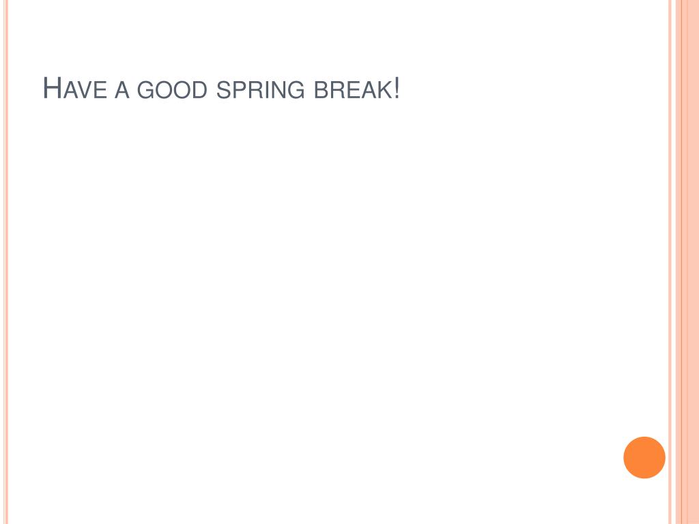
Task: Click the single letter "a" in title
Action: 122,90
